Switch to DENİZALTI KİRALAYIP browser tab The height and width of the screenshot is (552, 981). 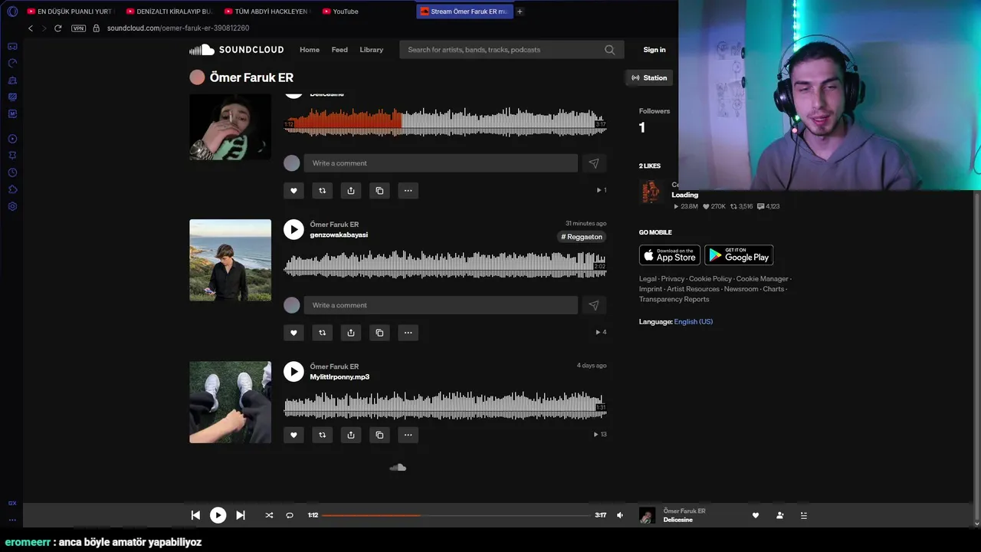point(168,11)
